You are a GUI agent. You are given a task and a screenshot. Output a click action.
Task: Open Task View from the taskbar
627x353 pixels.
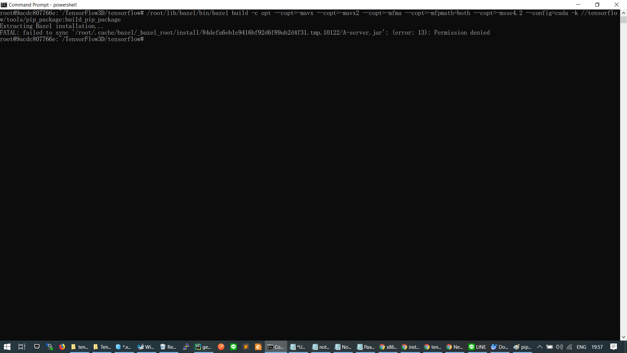tap(22, 347)
